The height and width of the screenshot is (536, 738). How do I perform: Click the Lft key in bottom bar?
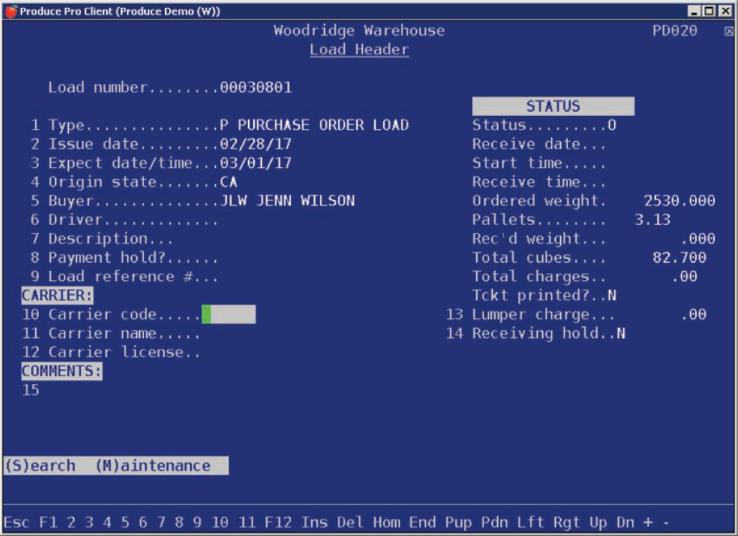click(x=530, y=522)
